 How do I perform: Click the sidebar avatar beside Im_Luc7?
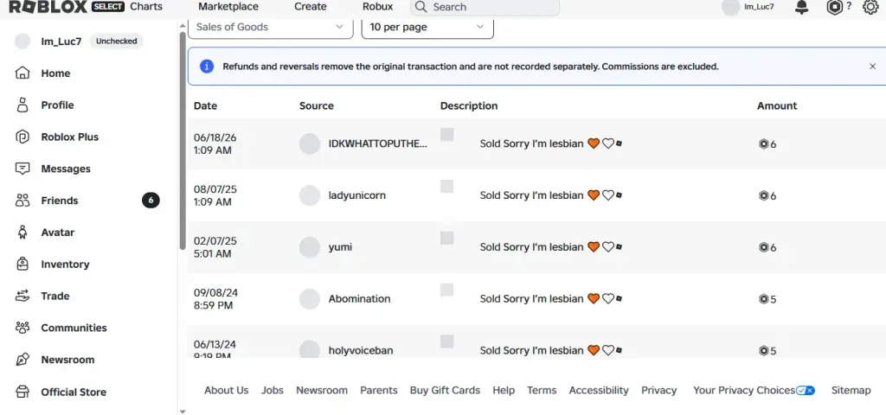pyautogui.click(x=22, y=41)
